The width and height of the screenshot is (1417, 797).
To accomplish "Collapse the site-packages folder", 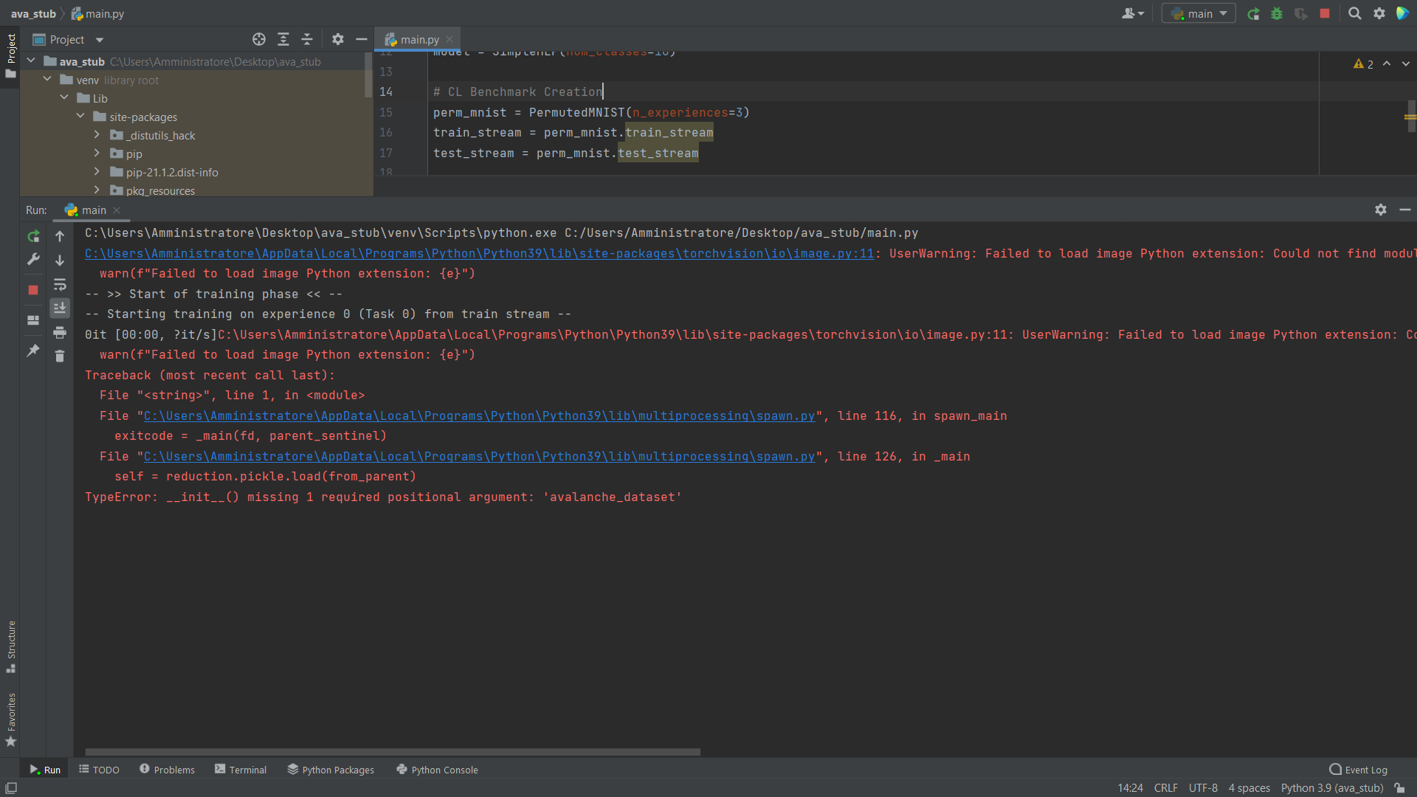I will tap(80, 116).
